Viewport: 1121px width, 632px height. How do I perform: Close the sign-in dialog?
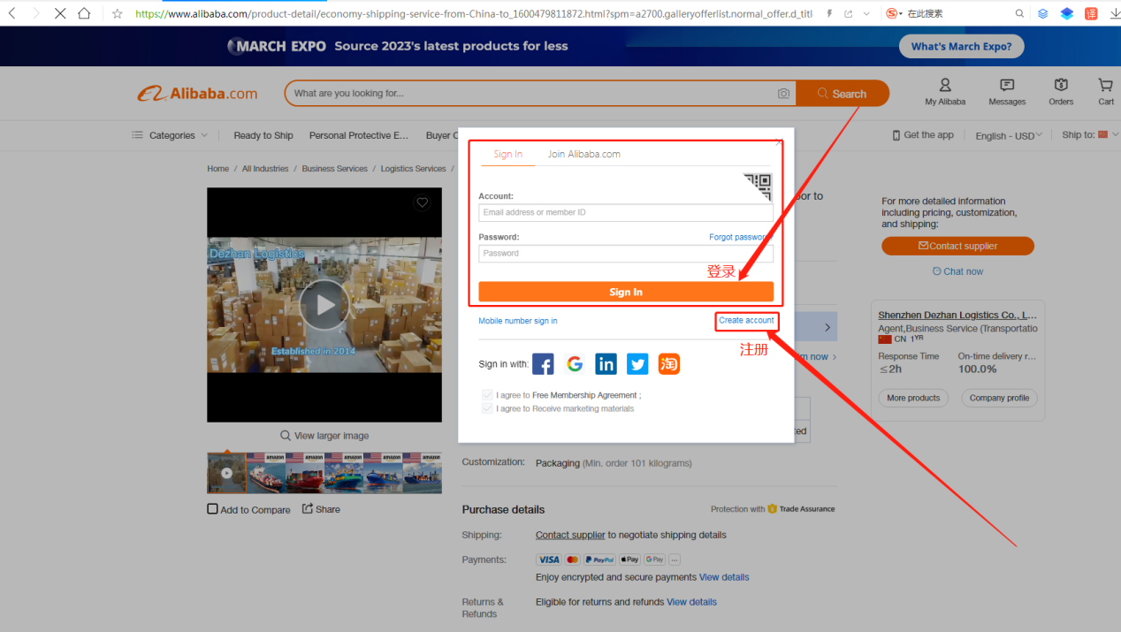[x=778, y=141]
